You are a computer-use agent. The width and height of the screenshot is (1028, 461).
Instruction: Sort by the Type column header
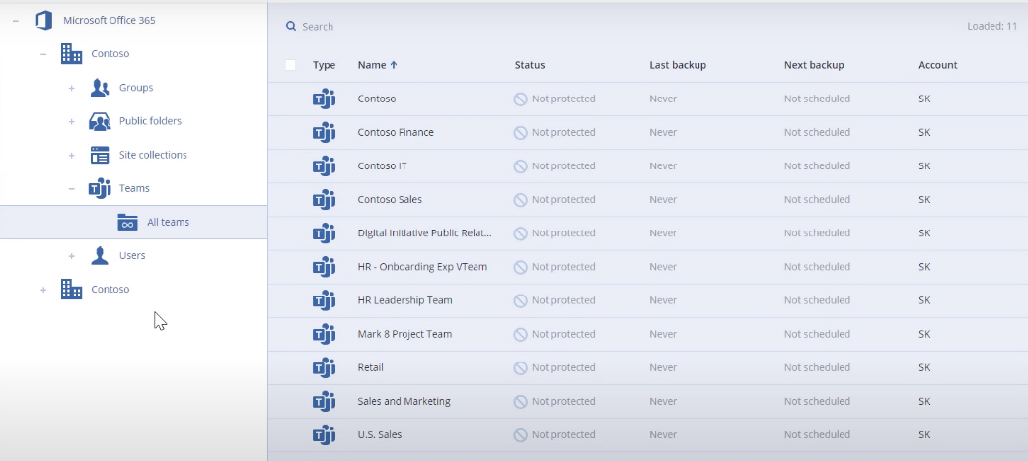tap(324, 65)
